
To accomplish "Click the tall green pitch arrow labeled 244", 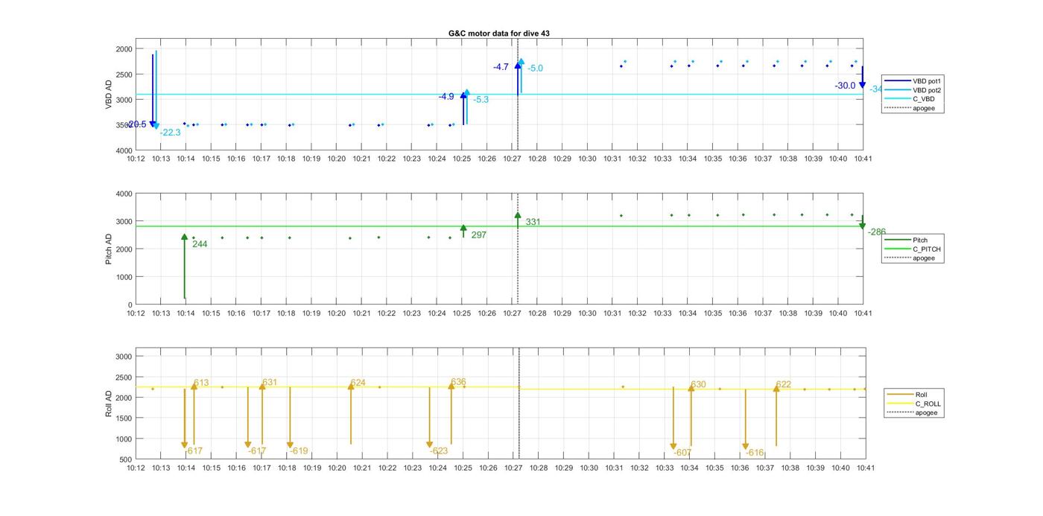I will (184, 267).
